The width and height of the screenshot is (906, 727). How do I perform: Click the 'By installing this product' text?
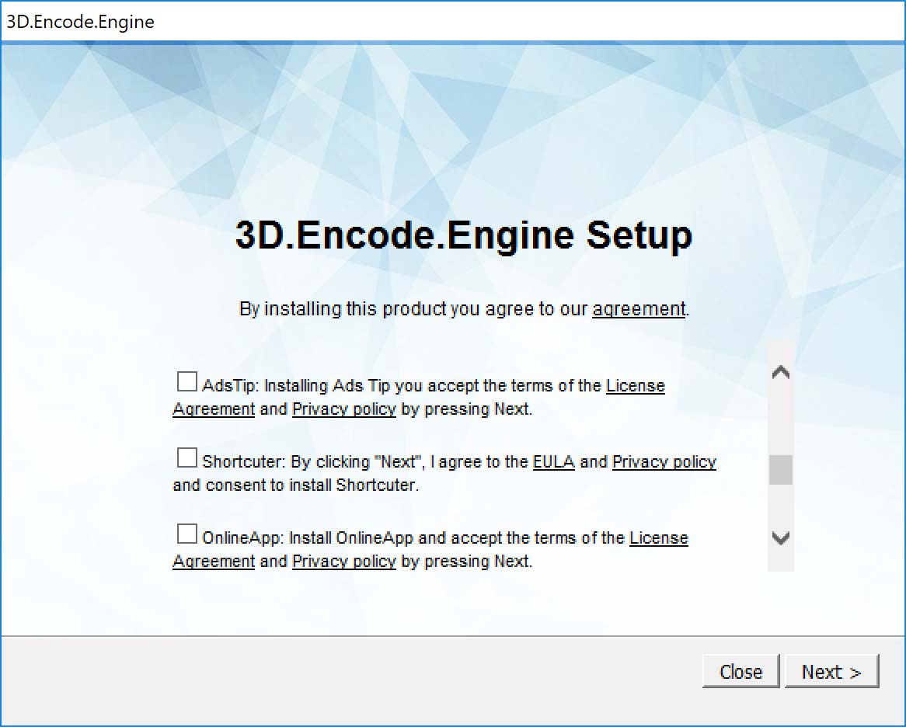pyautogui.click(x=343, y=309)
